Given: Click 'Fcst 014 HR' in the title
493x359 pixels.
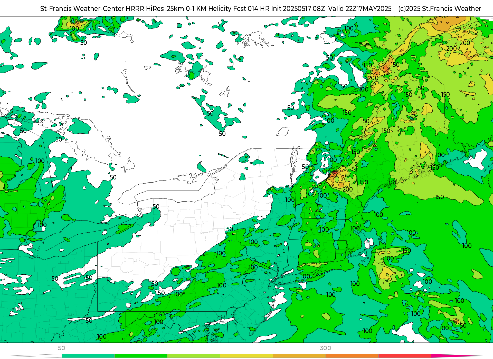Looking at the screenshot, I should (x=251, y=9).
